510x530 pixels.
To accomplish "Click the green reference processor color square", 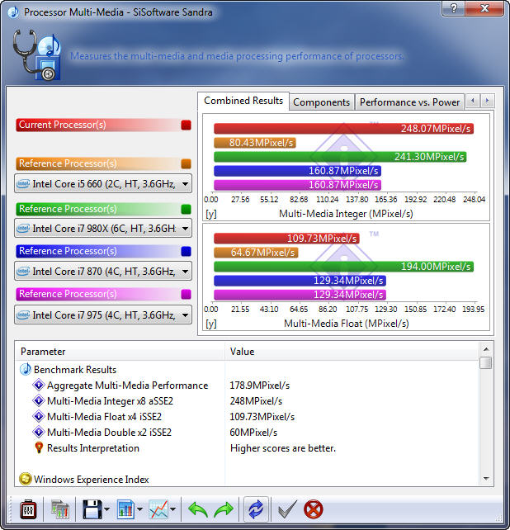I will click(x=186, y=209).
